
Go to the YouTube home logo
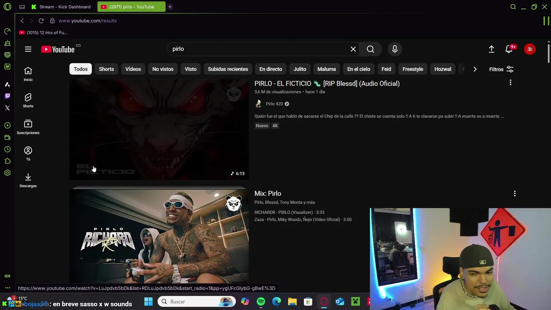tap(58, 50)
